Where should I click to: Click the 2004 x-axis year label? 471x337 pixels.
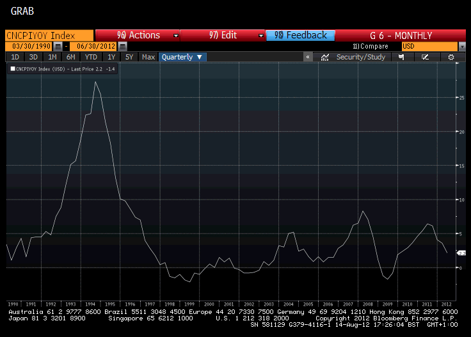pos(289,304)
